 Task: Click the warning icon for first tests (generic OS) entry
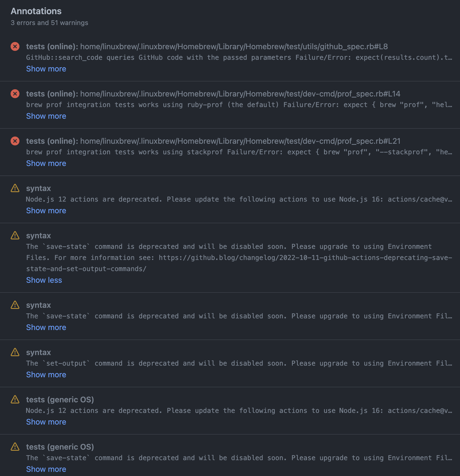click(x=15, y=400)
